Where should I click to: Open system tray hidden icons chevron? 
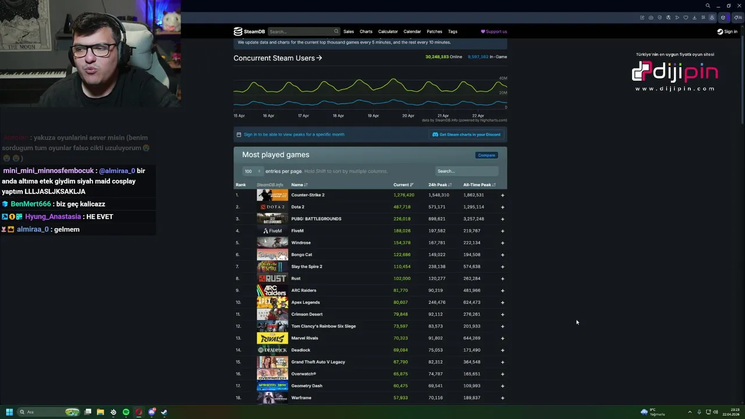[x=690, y=412]
